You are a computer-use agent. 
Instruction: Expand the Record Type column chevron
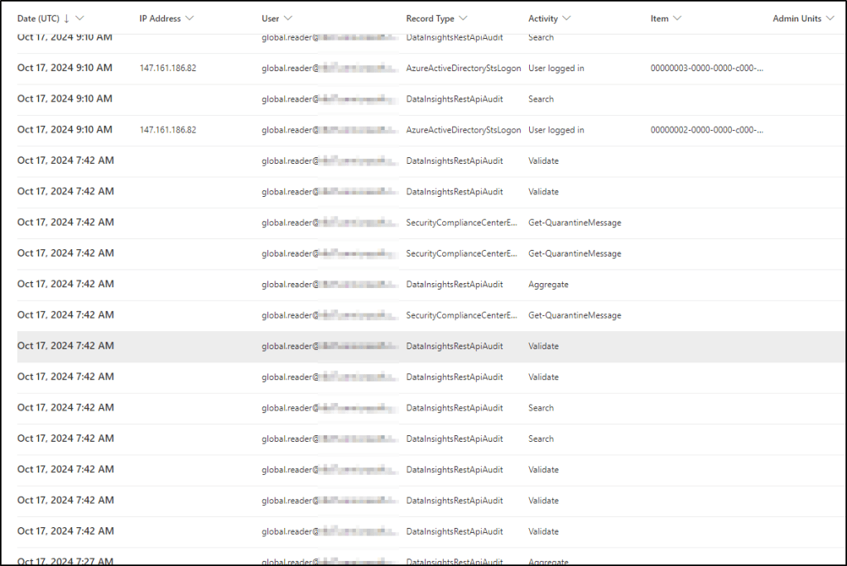point(463,18)
